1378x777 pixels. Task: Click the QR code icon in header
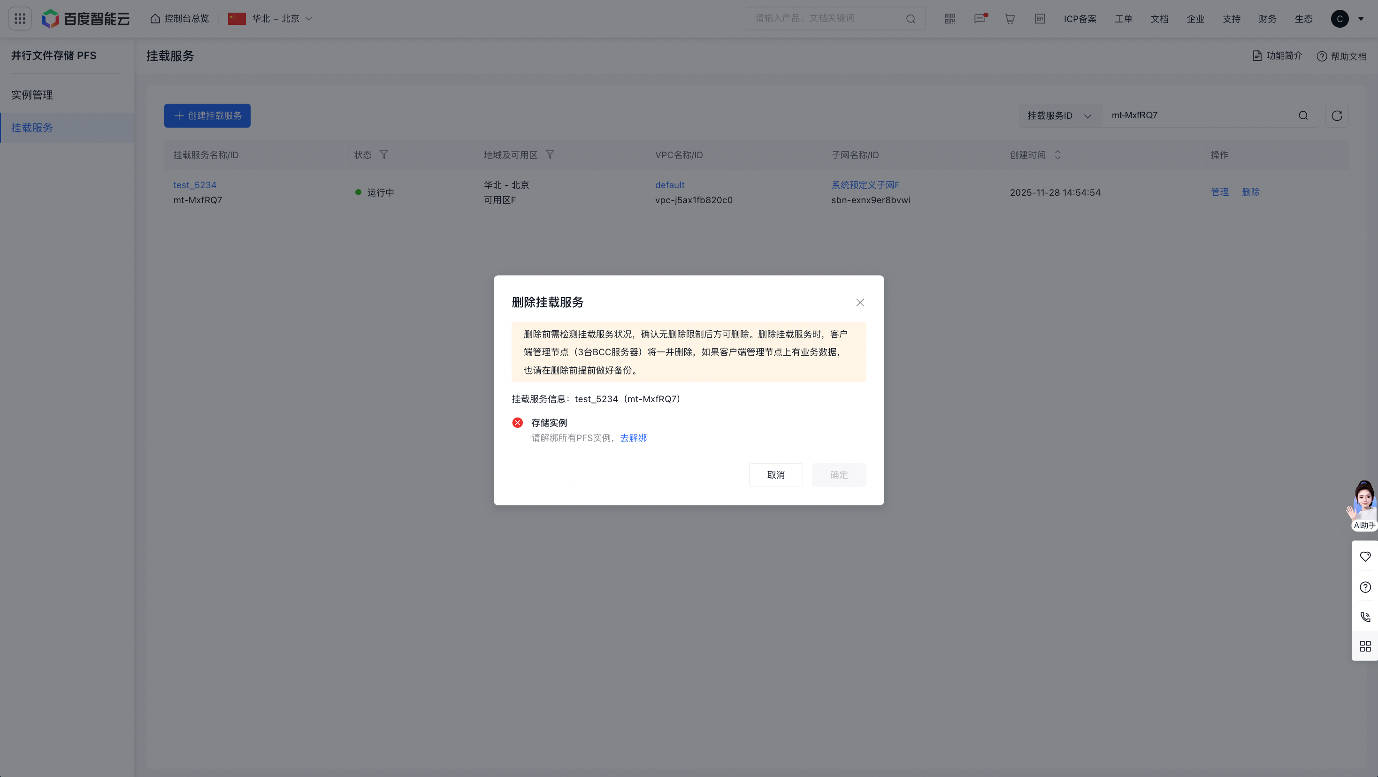point(949,19)
